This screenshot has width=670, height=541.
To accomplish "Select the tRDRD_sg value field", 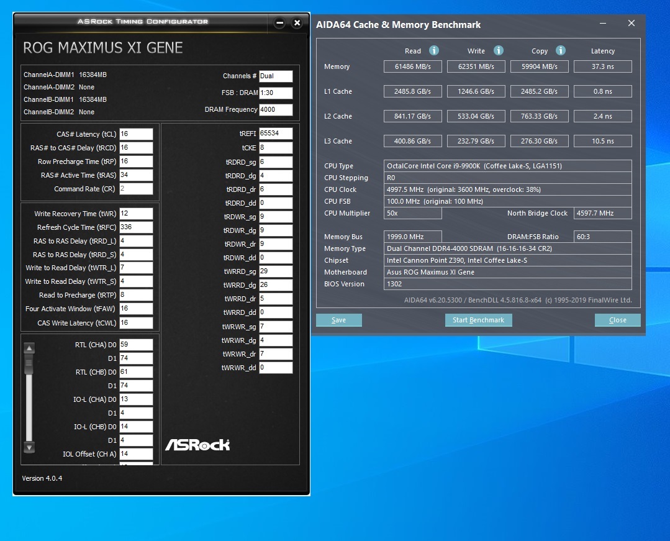I will pos(276,162).
